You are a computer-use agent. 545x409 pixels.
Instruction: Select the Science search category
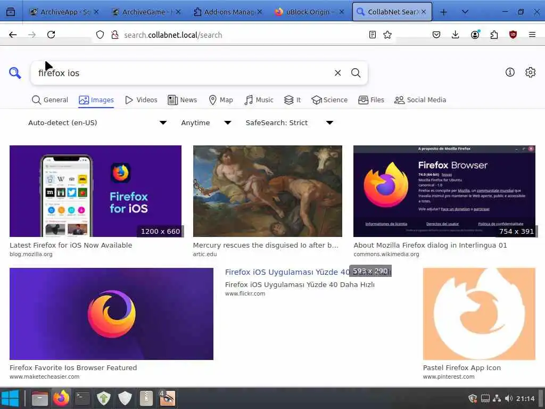[x=329, y=100]
